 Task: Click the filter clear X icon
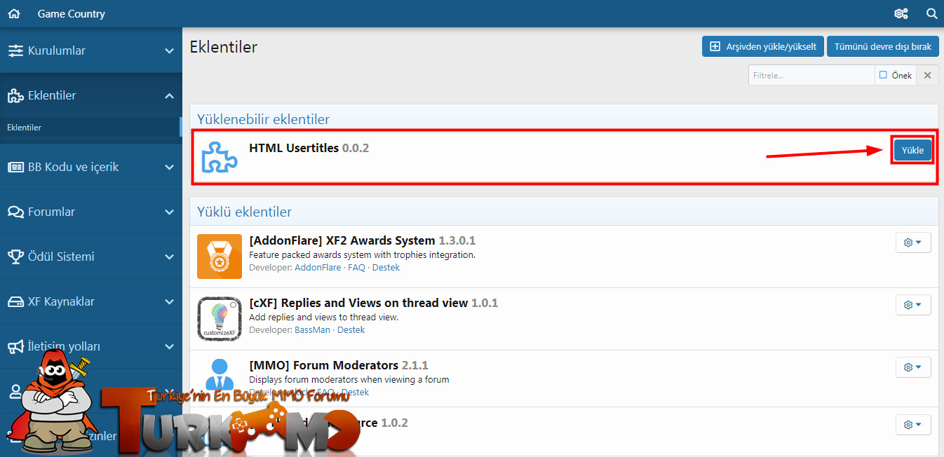(x=927, y=75)
